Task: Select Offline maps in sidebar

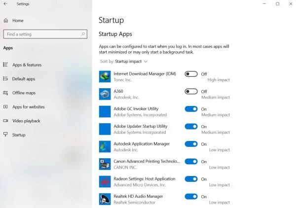Action: pyautogui.click(x=24, y=93)
